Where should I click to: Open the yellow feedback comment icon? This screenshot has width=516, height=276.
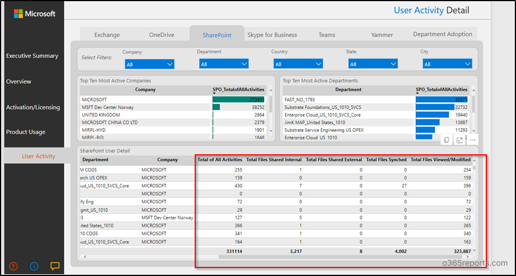[x=55, y=266]
